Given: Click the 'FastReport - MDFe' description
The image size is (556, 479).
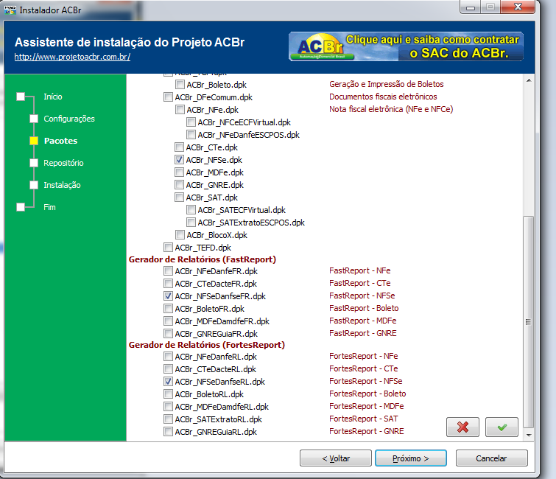Looking at the screenshot, I should click(x=363, y=321).
